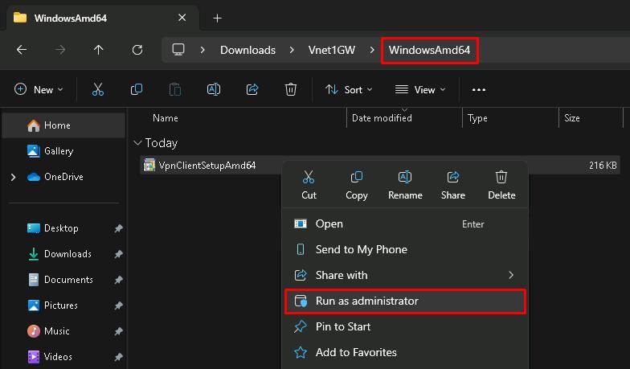Open the View dropdown
Screen dimensions: 630x369
pyautogui.click(x=421, y=90)
